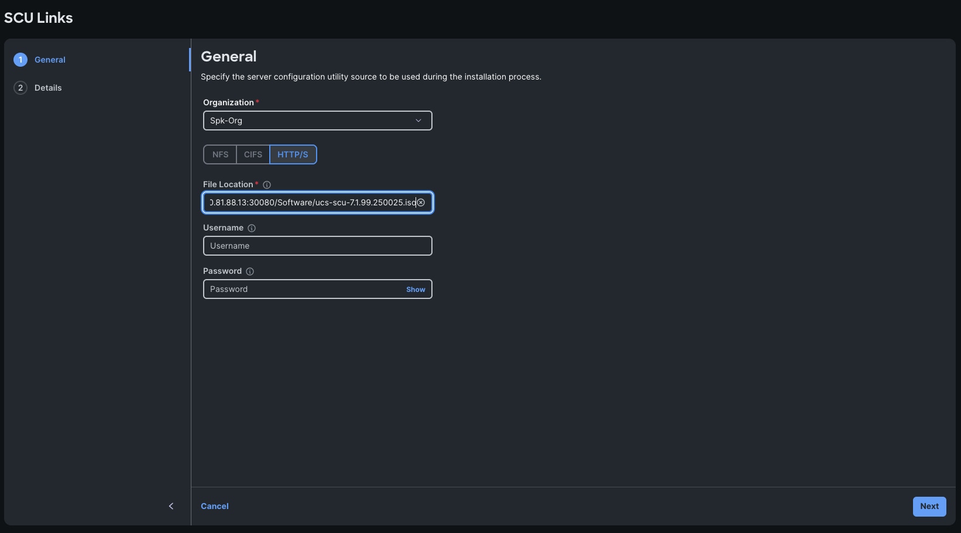Click the Cancel link
Viewport: 961px width, 533px height.
click(215, 506)
